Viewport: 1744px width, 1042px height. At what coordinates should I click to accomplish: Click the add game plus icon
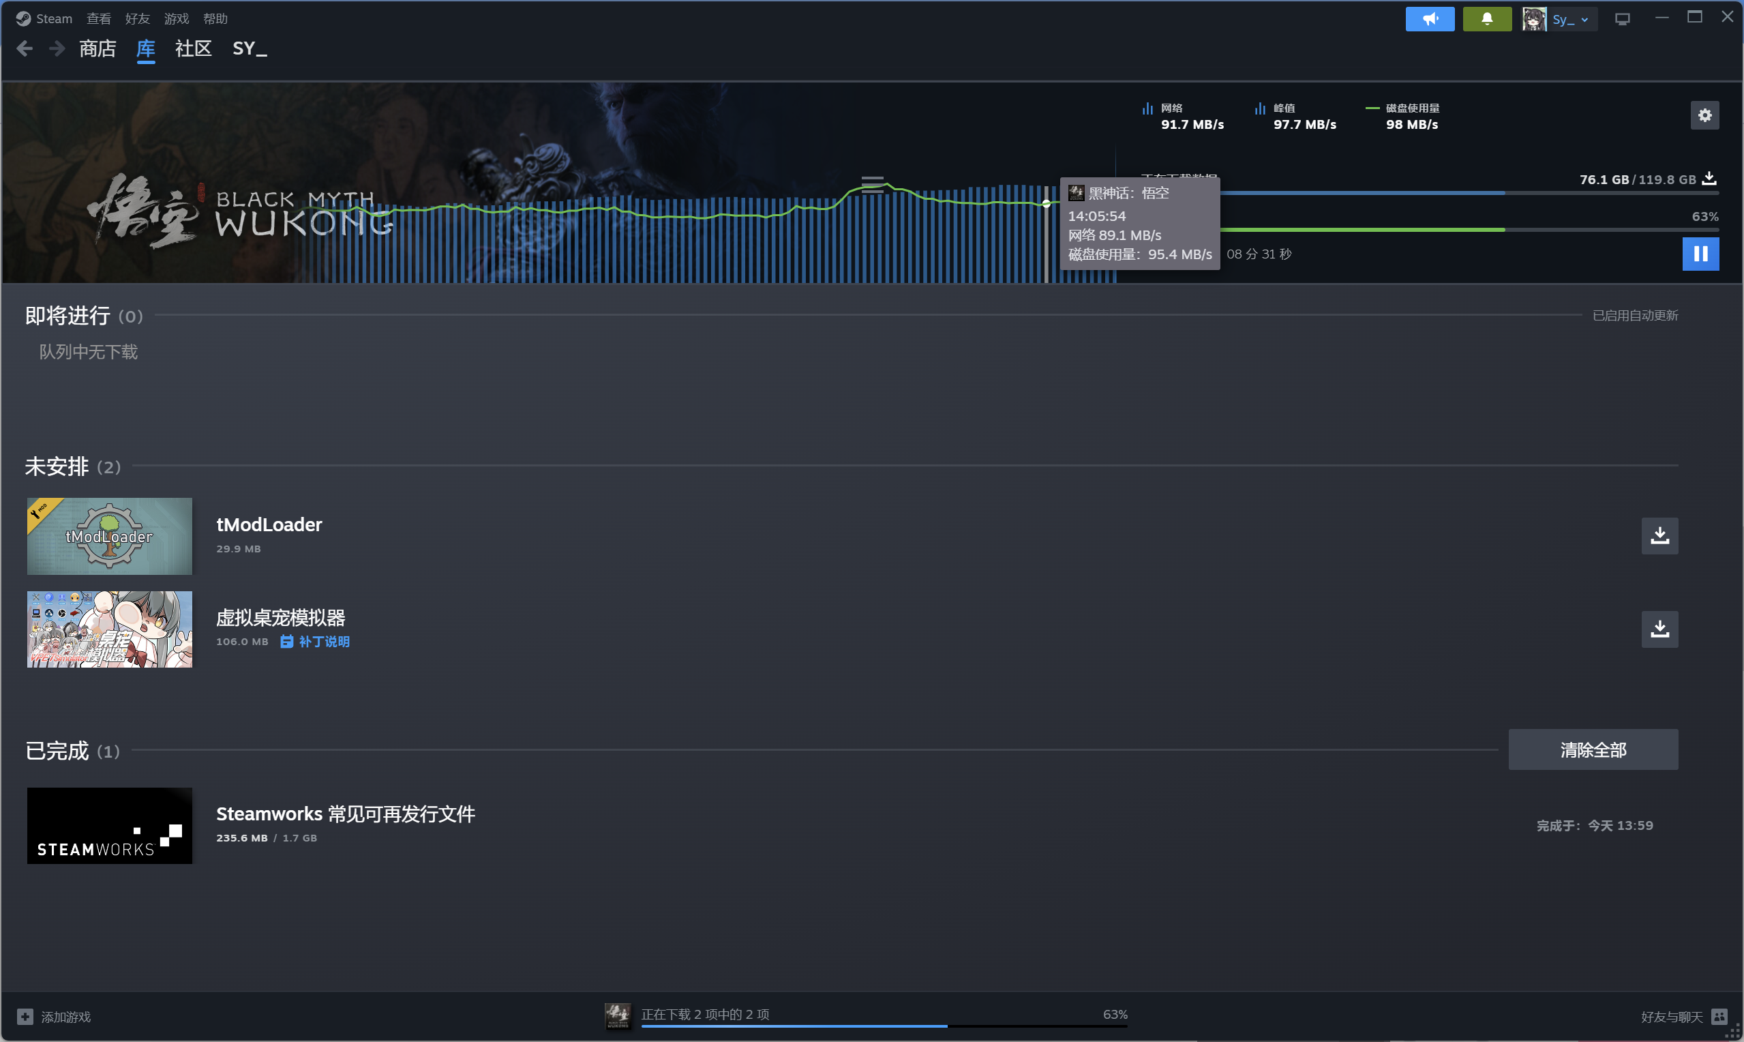[25, 1017]
